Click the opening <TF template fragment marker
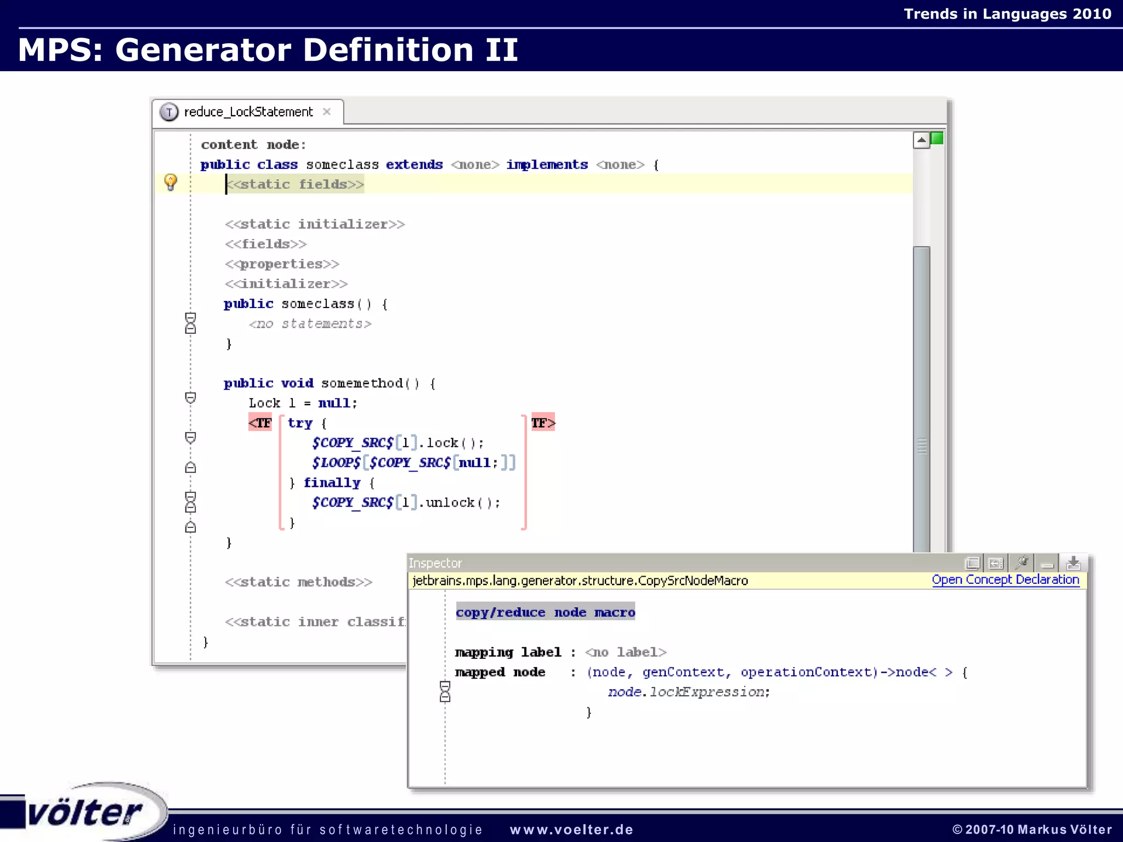Image resolution: width=1123 pixels, height=842 pixels. coord(260,423)
